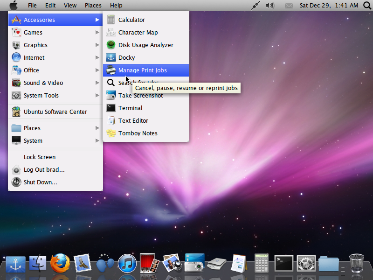Open the system preferences gear in dock
The image size is (373, 280).
point(306,263)
